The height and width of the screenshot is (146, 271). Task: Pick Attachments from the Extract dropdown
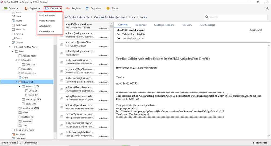[45, 26]
